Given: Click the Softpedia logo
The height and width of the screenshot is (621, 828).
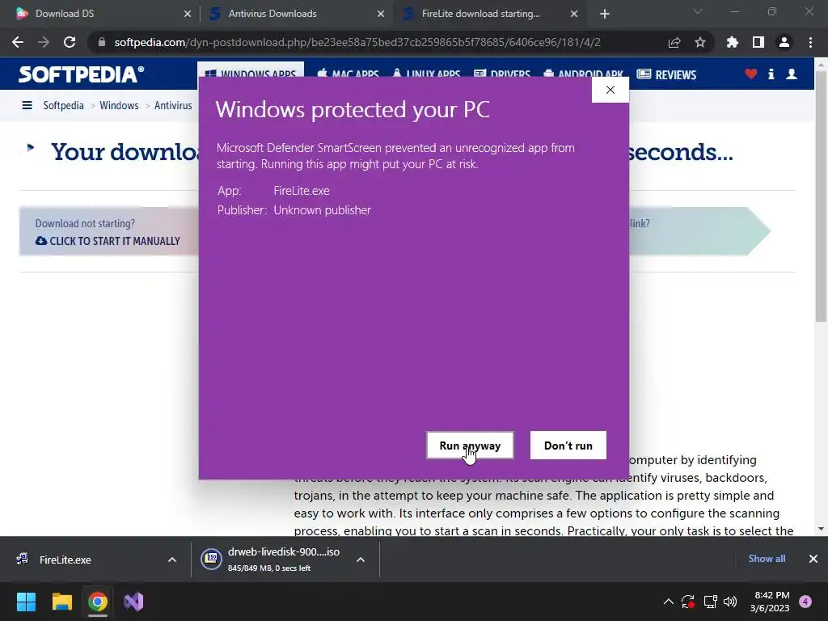Looking at the screenshot, I should (81, 74).
